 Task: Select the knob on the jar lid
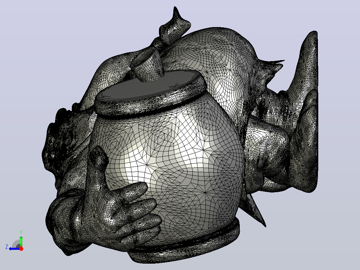click(147, 65)
